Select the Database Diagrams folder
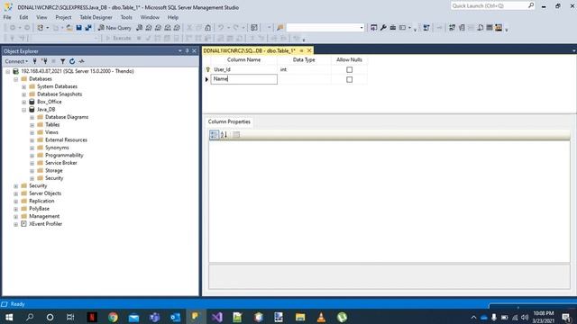 67,117
